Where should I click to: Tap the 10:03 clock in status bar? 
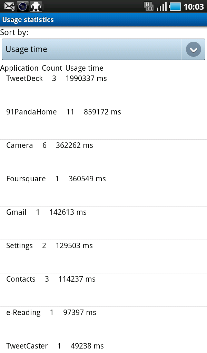(x=194, y=6)
